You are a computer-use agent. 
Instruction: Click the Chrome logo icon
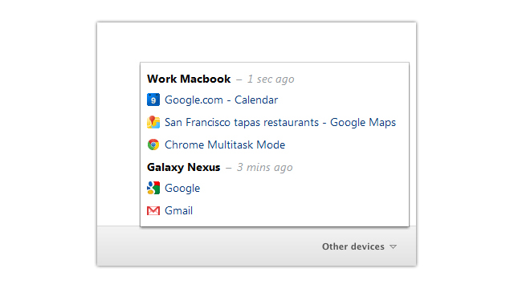point(153,144)
